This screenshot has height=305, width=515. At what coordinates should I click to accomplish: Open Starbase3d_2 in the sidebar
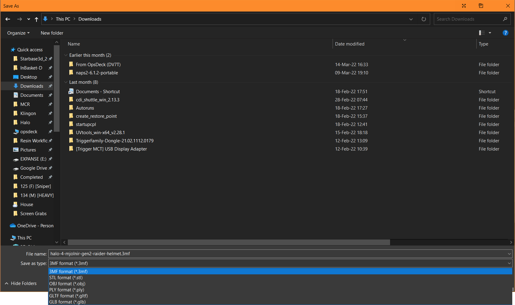click(33, 59)
